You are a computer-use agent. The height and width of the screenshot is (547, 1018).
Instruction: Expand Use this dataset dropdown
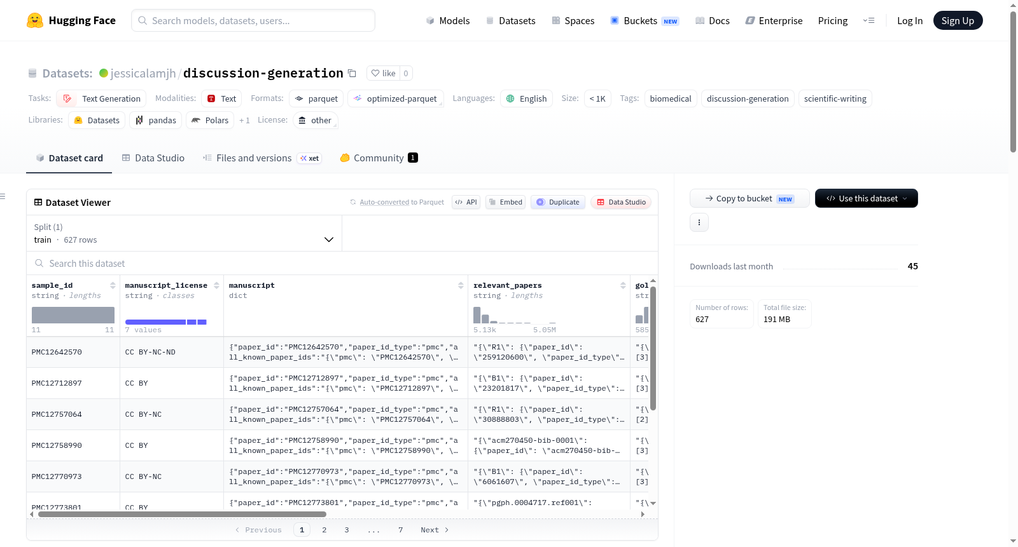click(866, 198)
